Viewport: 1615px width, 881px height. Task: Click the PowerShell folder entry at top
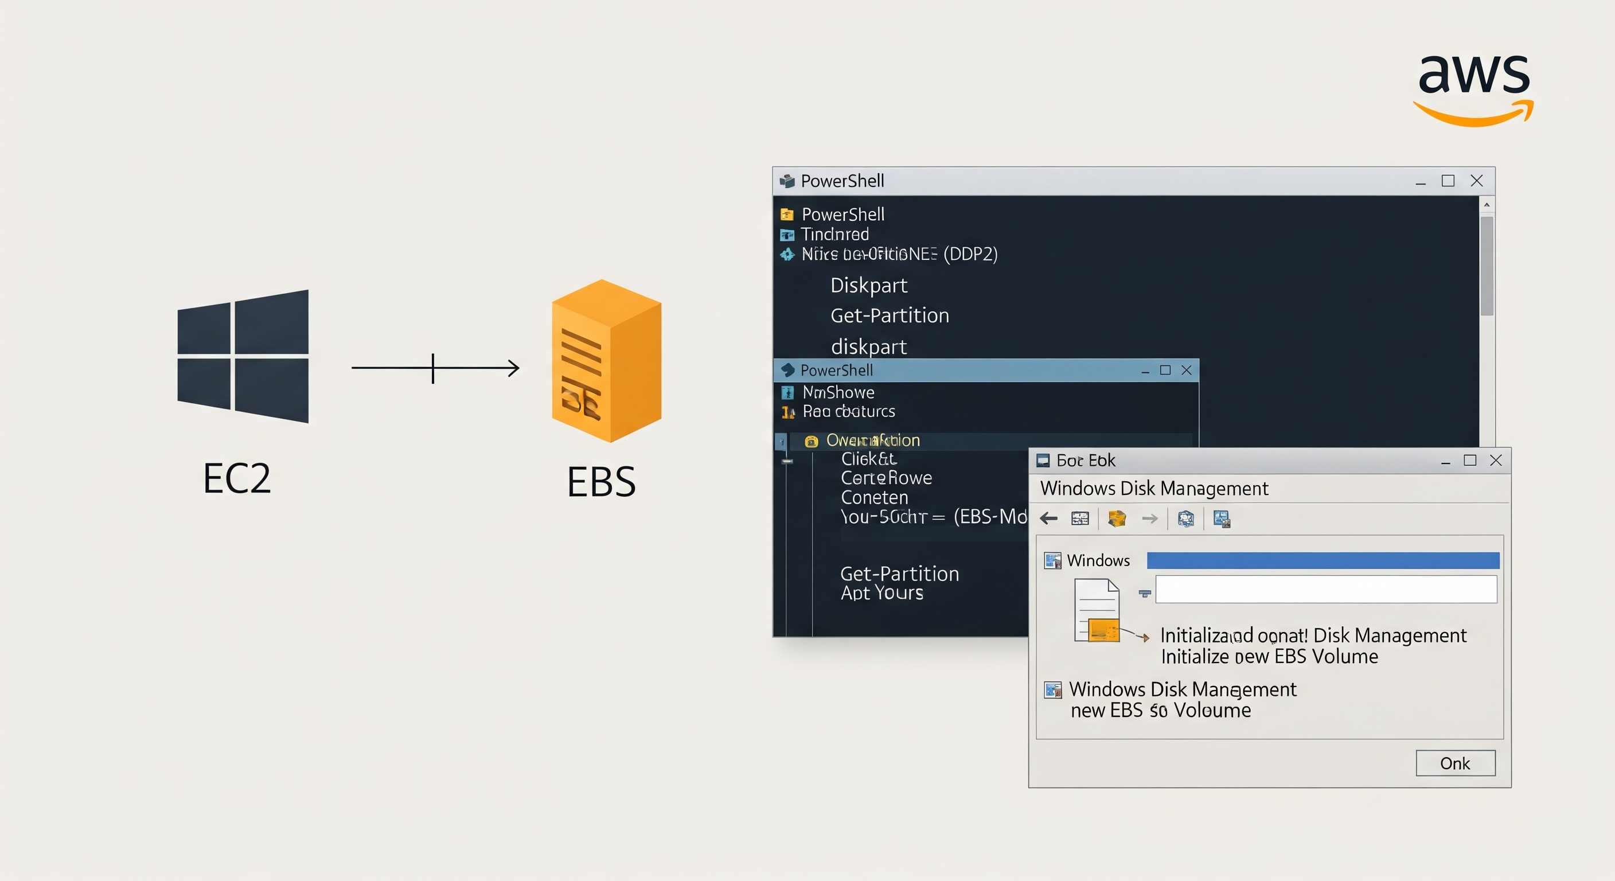842,215
